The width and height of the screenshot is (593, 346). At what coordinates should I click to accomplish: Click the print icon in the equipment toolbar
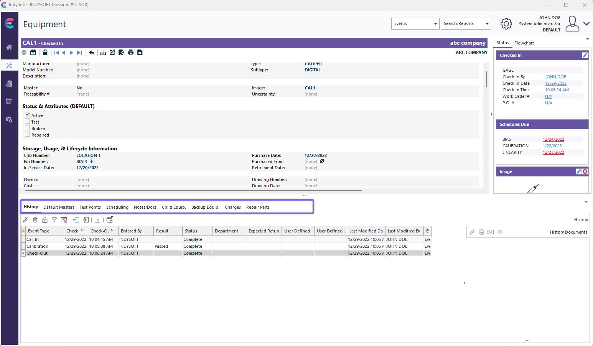point(130,53)
